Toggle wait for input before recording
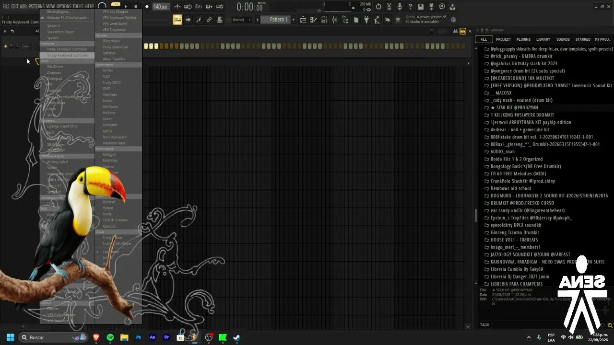614x345 pixels. 188,7
